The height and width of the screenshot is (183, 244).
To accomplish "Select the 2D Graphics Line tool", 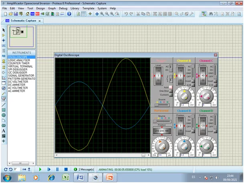I will pyautogui.click(x=4, y=105).
